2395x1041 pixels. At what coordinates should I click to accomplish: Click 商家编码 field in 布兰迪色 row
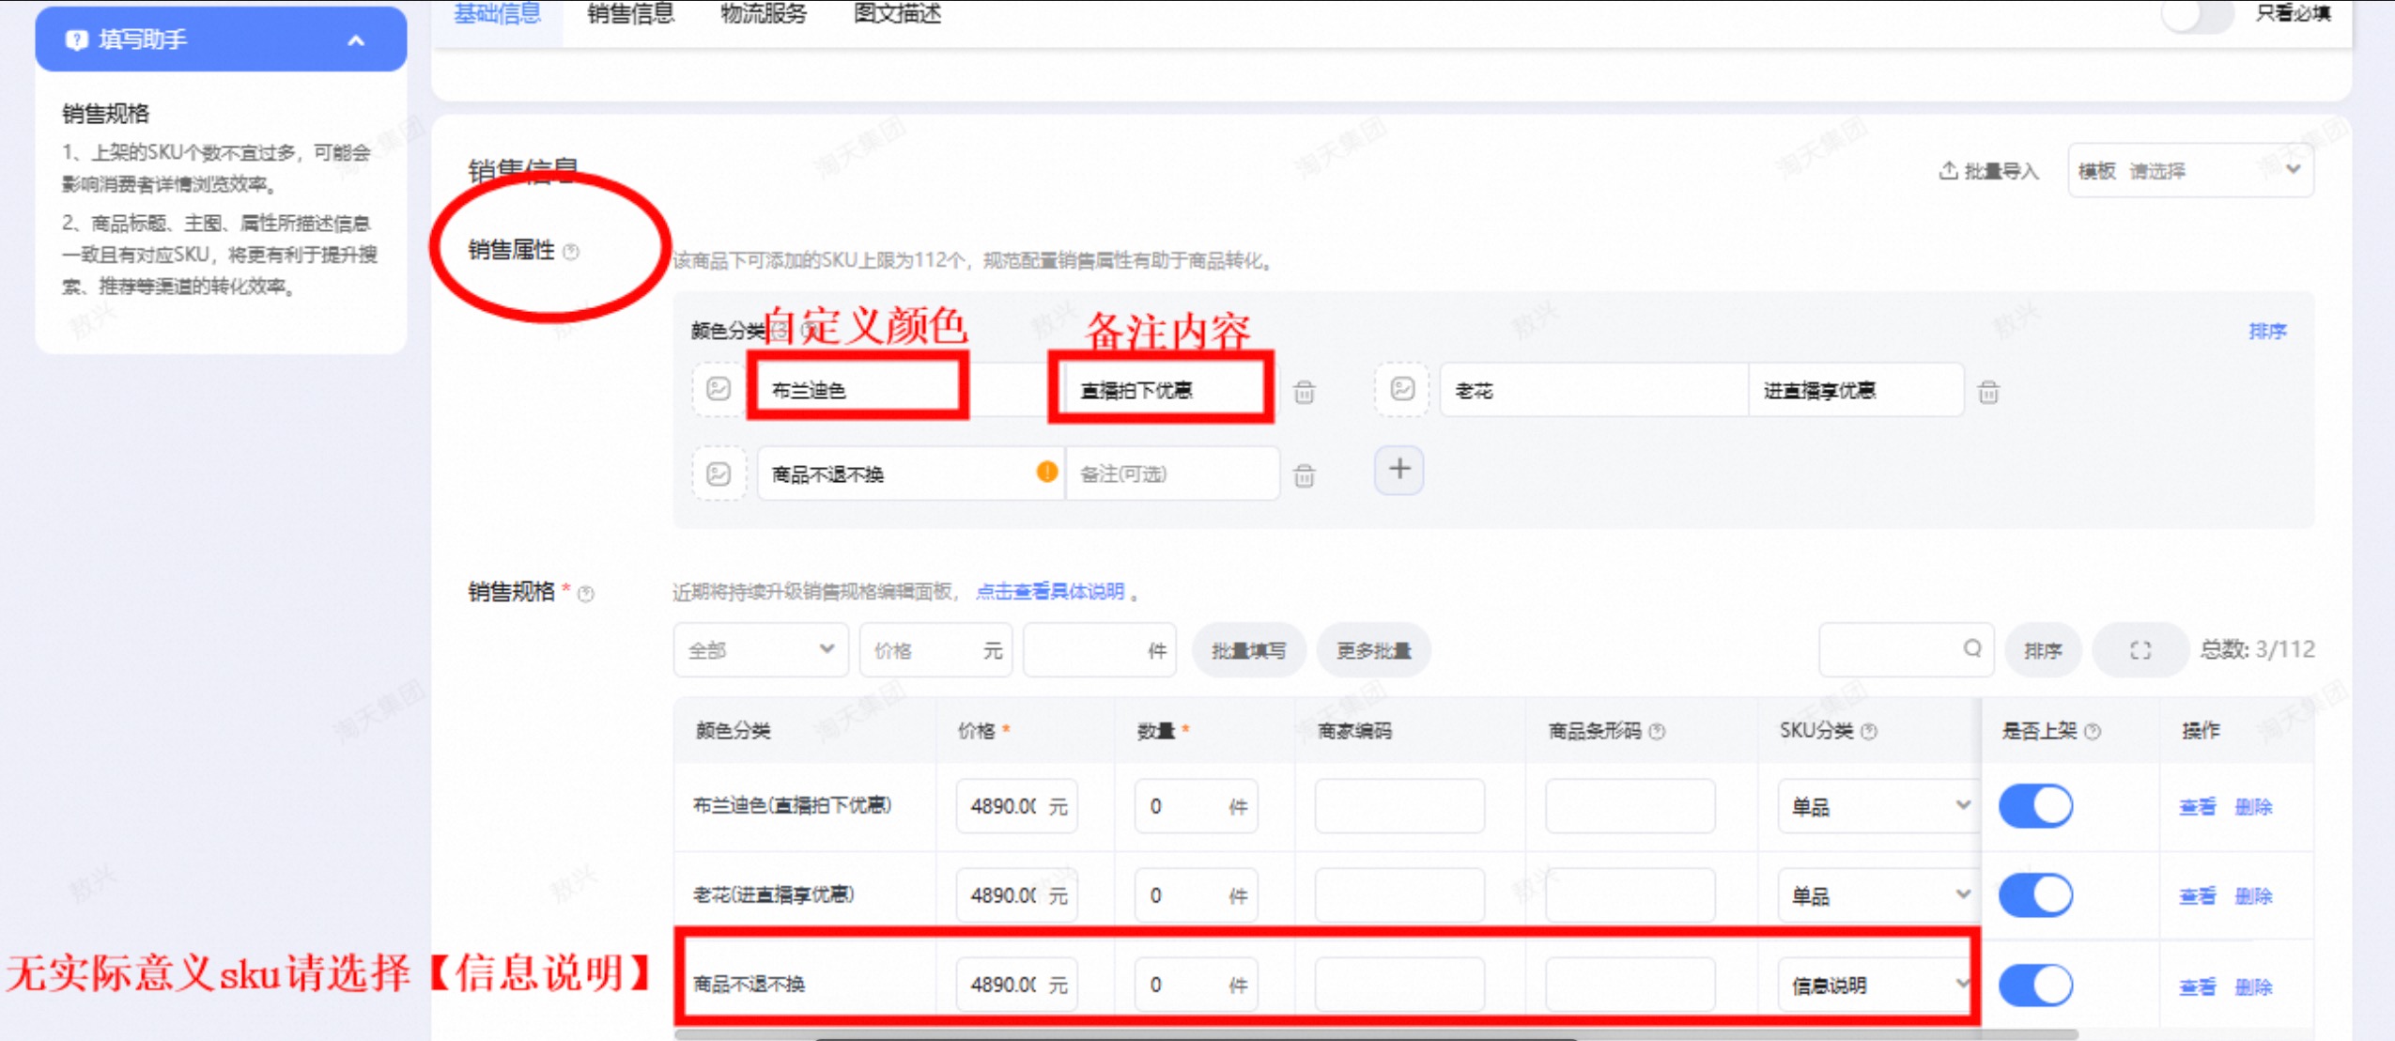pyautogui.click(x=1399, y=805)
